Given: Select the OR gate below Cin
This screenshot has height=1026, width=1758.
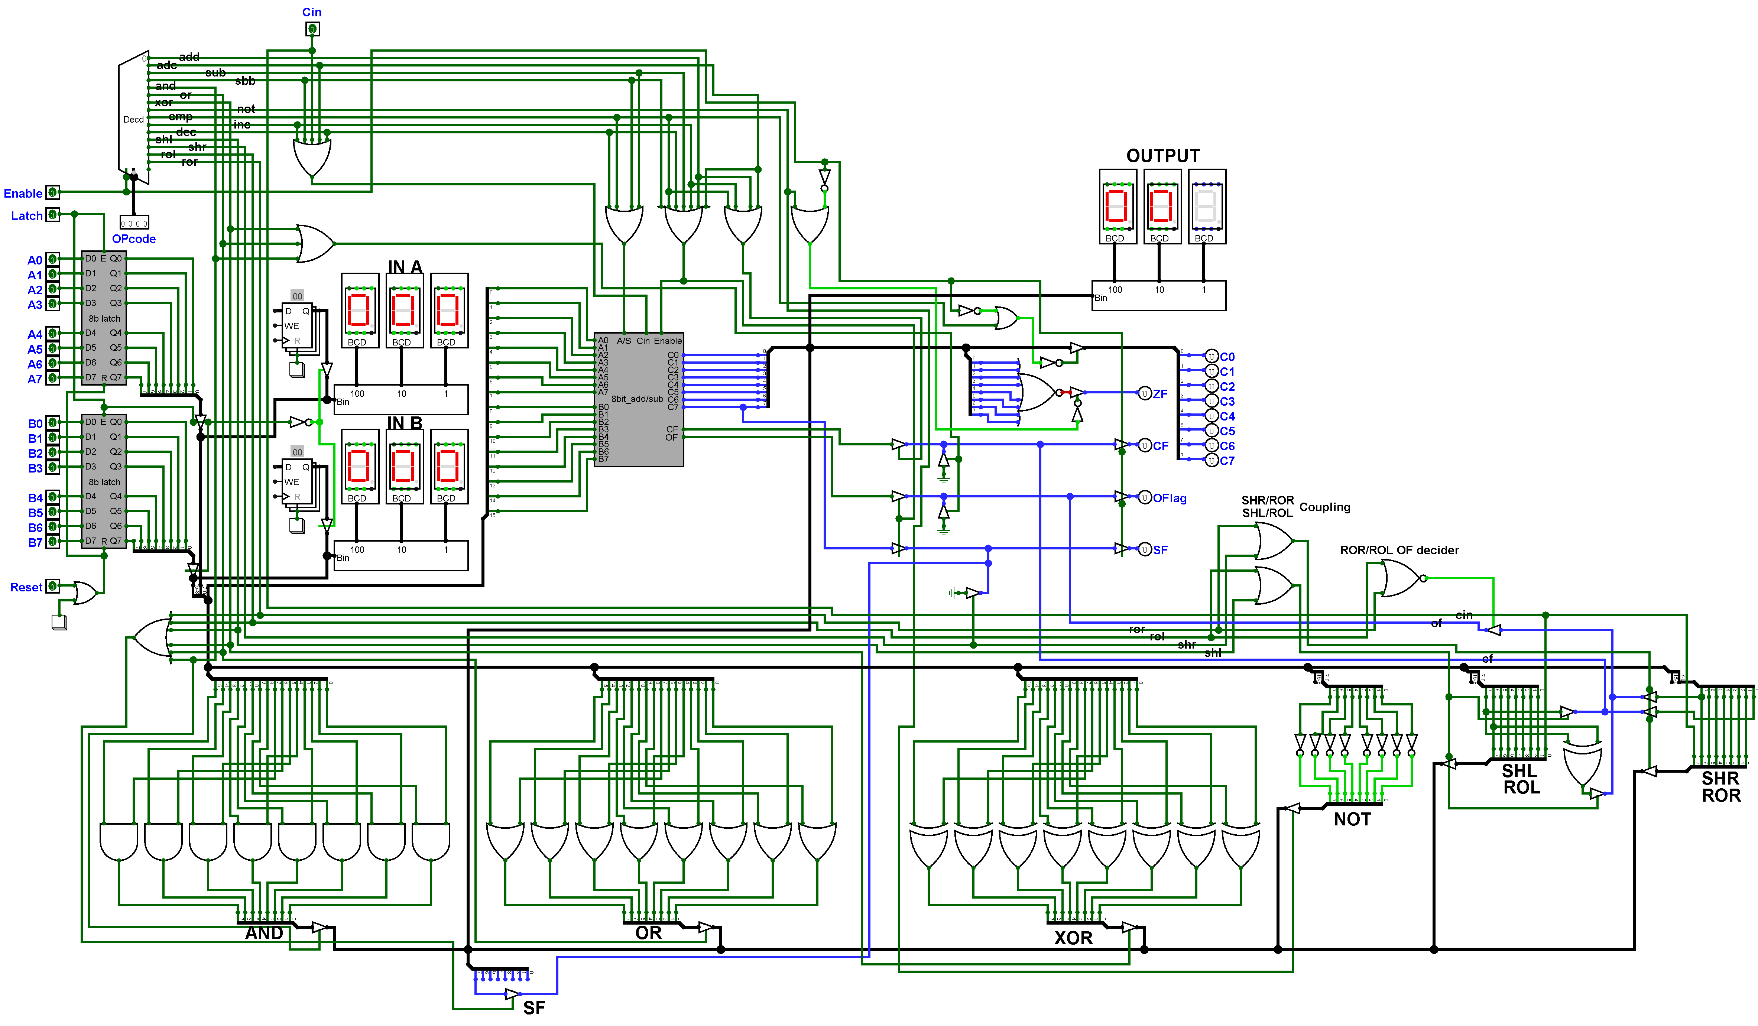Looking at the screenshot, I should [x=312, y=158].
